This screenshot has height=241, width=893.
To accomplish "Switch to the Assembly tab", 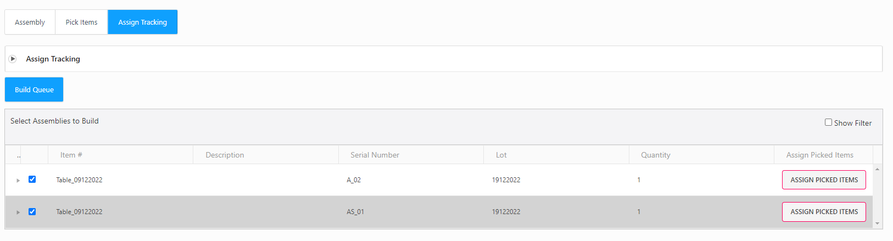I will pyautogui.click(x=30, y=22).
